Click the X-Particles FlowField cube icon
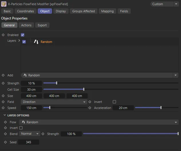 pos(4,4)
